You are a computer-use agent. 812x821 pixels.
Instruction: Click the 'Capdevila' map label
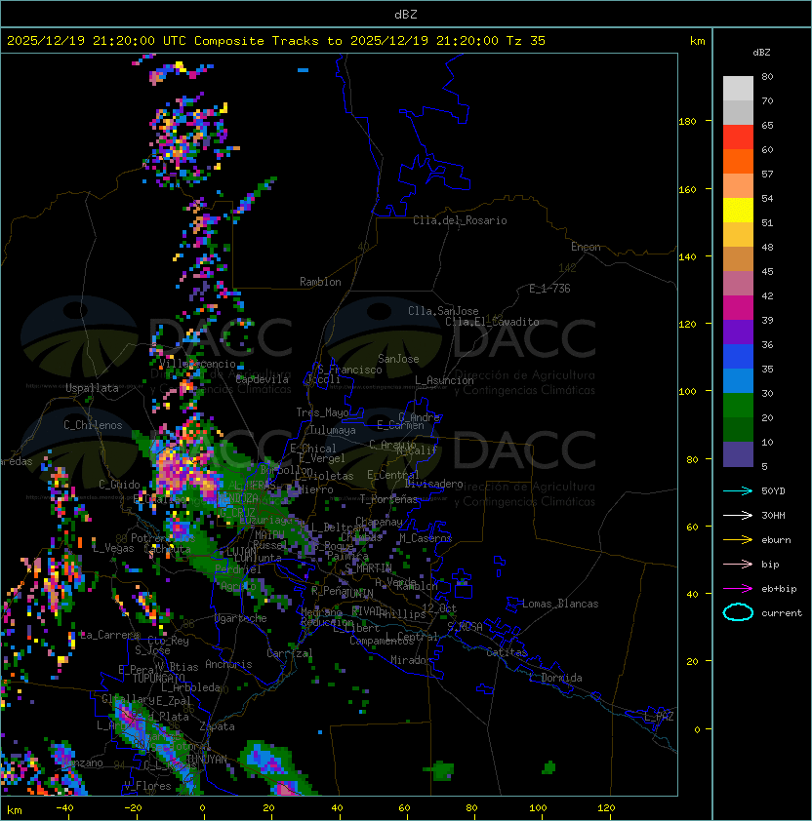(x=262, y=379)
